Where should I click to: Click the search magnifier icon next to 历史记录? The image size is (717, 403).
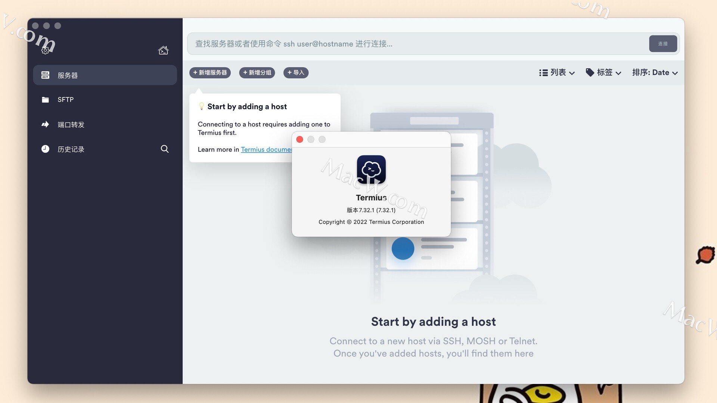[164, 149]
